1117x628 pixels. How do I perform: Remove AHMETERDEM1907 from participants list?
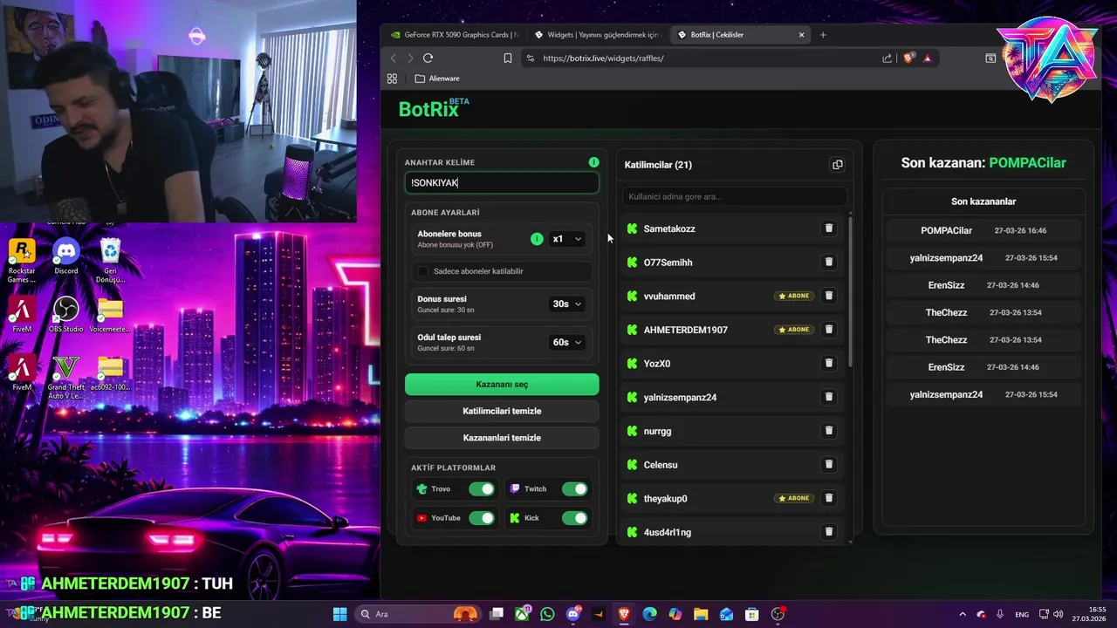pos(829,330)
